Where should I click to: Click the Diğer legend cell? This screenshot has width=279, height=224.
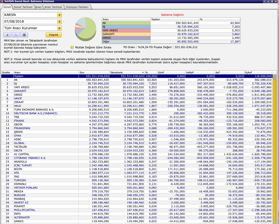tap(126, 42)
